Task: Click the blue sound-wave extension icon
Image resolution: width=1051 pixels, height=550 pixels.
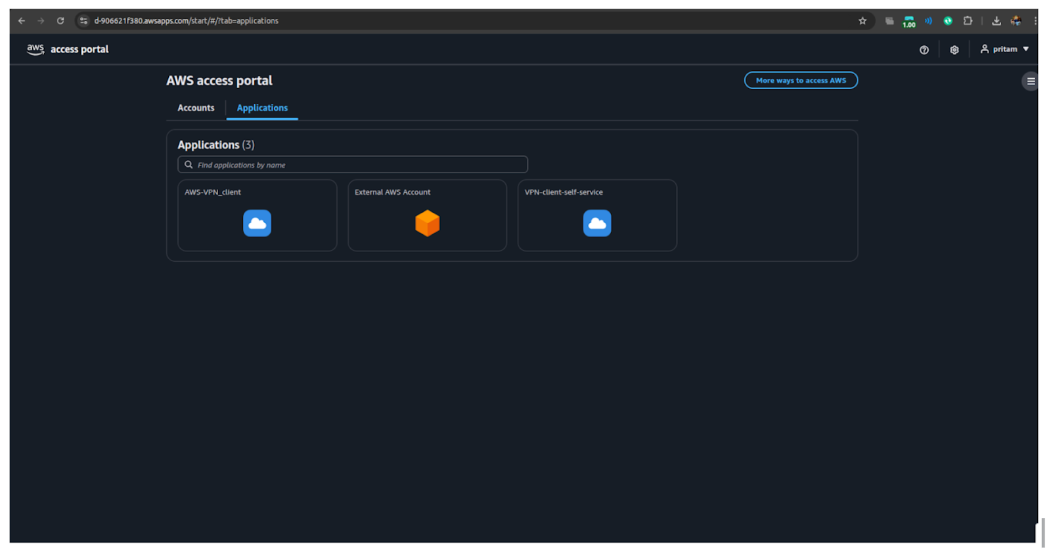Action: [x=928, y=21]
